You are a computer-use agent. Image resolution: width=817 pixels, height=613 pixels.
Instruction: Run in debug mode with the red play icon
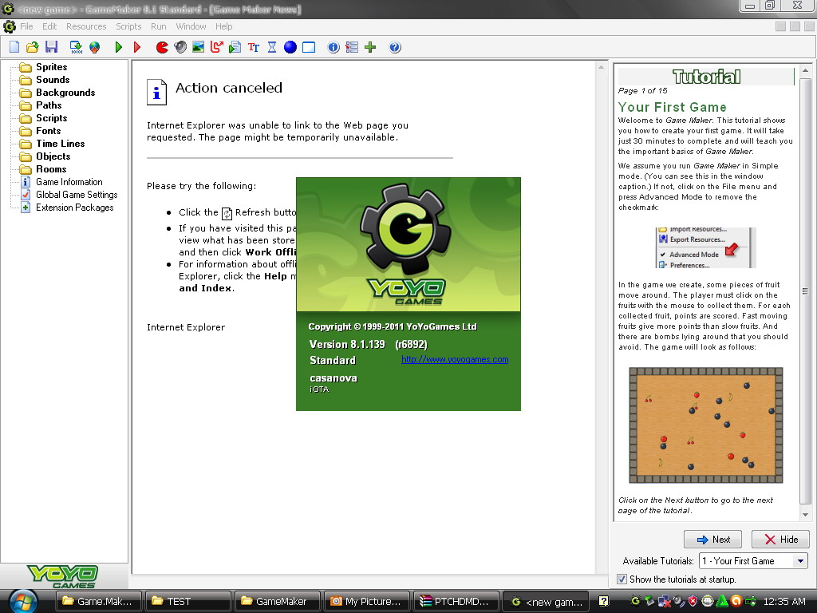[136, 47]
